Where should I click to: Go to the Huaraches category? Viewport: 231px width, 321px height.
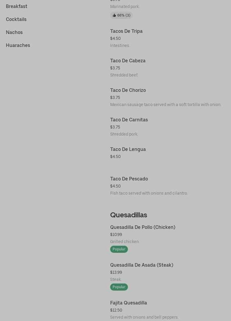click(x=18, y=45)
